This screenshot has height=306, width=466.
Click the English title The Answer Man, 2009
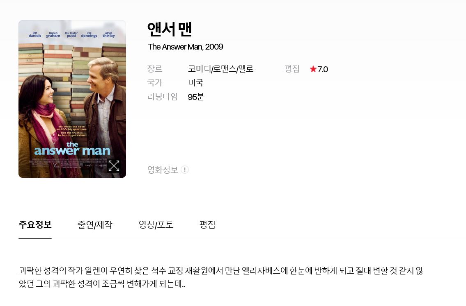click(186, 47)
